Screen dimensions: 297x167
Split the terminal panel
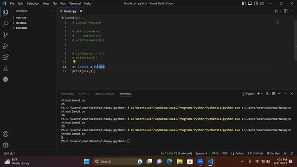[267, 94]
